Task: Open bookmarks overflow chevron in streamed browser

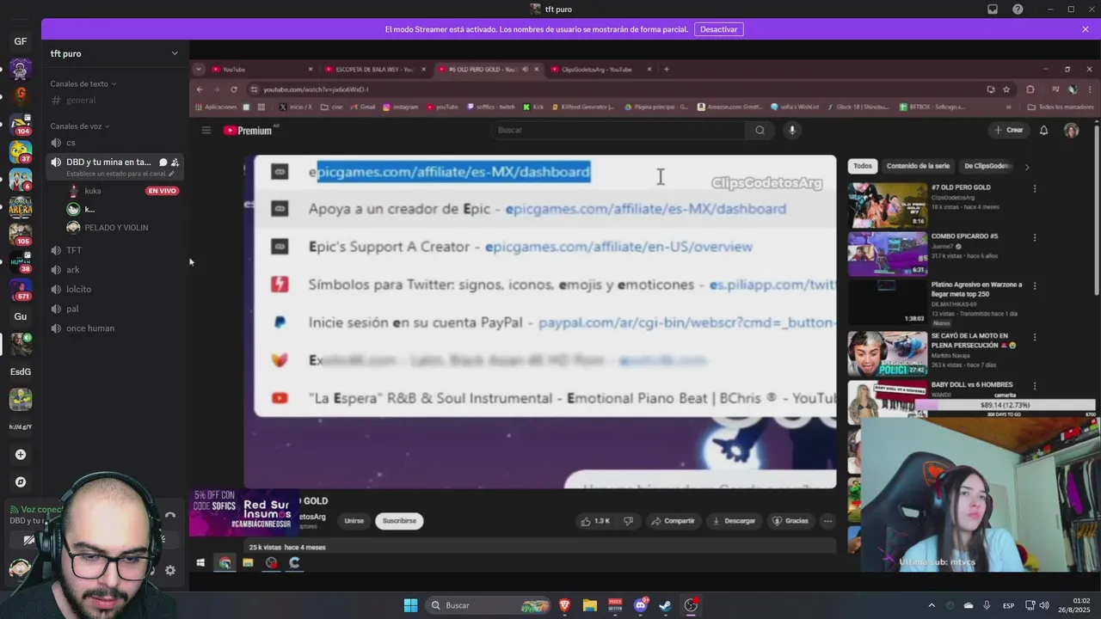Action: [x=1008, y=107]
